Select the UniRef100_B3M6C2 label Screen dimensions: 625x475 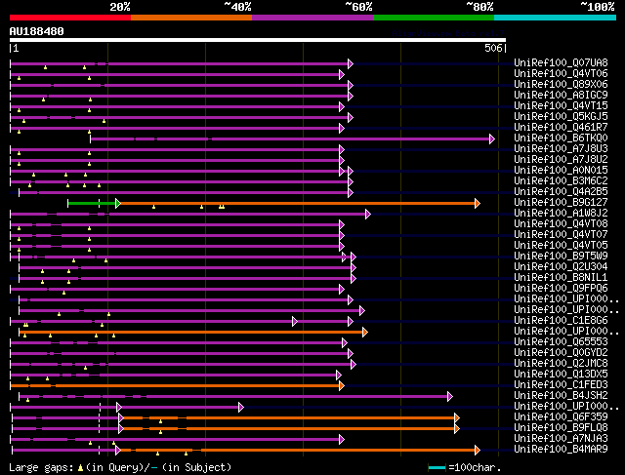click(561, 181)
